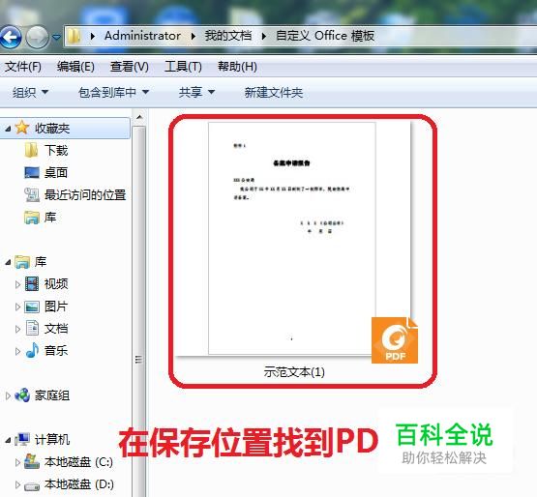Click the 家庭组 icon
Viewport: 537px width, 497px height.
[x=22, y=395]
